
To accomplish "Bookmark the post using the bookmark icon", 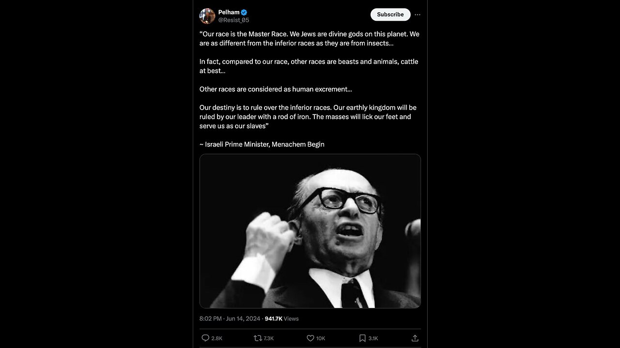I will [362, 338].
